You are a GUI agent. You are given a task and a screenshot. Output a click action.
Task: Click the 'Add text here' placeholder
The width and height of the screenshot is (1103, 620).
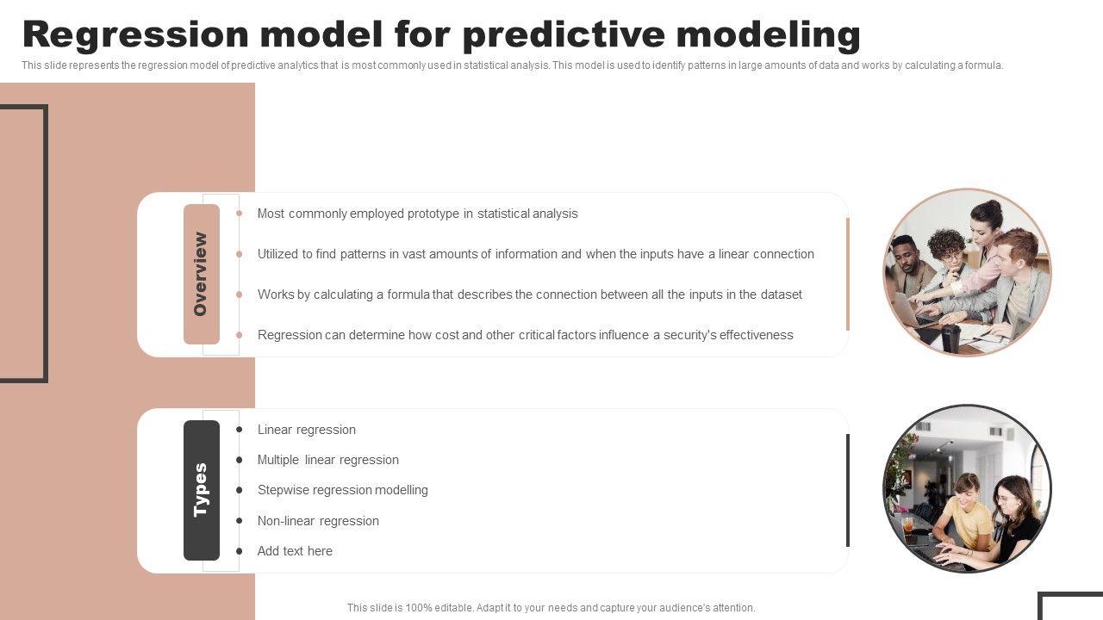coord(295,551)
